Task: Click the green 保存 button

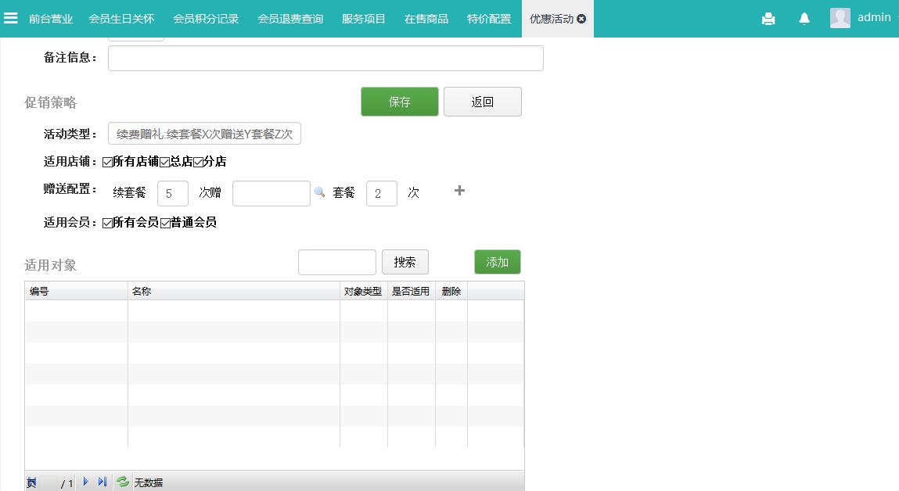Action: [400, 102]
